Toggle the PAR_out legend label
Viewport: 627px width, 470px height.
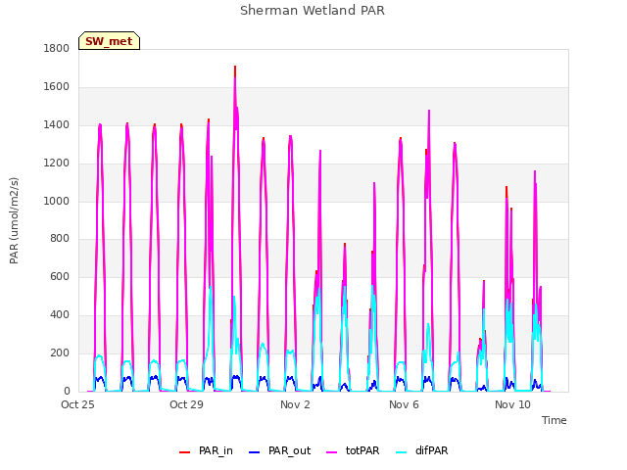pos(290,450)
